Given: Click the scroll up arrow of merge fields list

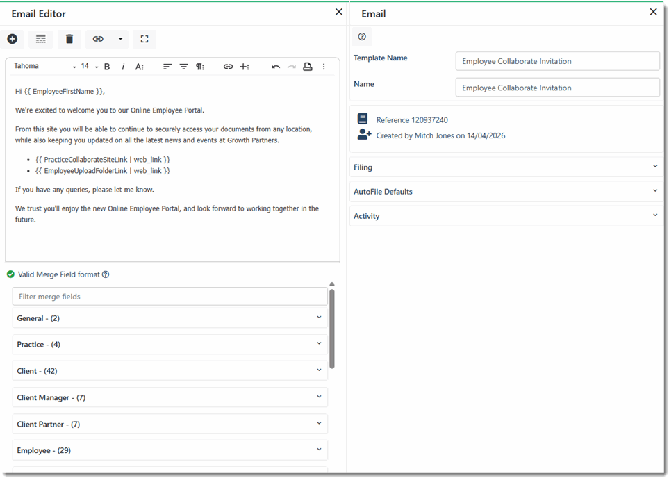Looking at the screenshot, I should [332, 284].
